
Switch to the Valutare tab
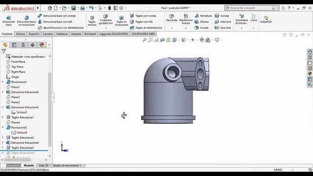click(x=76, y=34)
